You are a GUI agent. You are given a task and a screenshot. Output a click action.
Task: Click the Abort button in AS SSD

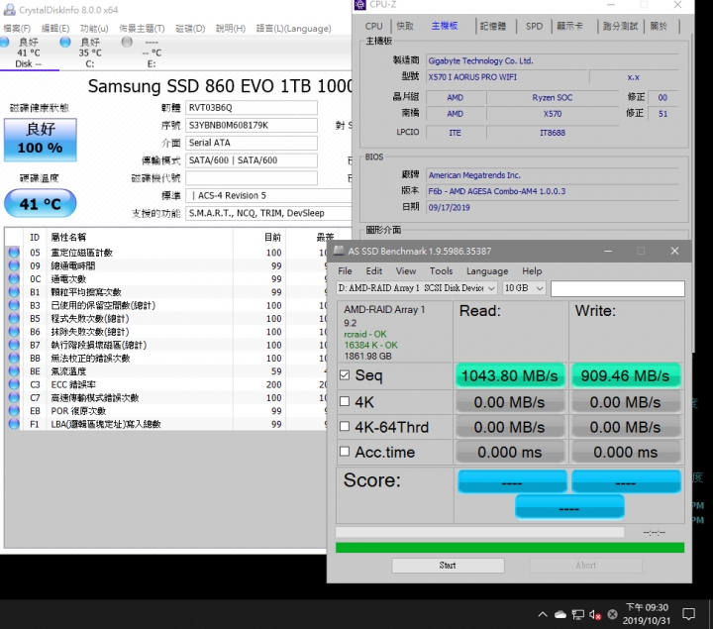pyautogui.click(x=585, y=566)
